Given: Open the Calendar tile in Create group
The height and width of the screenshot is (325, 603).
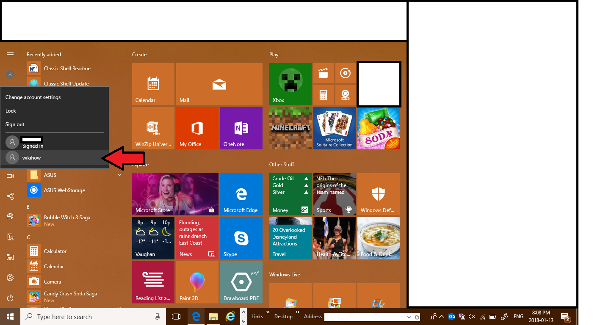Looking at the screenshot, I should tap(153, 84).
